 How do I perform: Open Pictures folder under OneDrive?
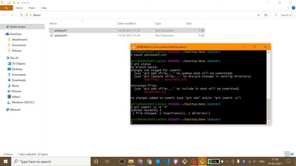[17, 51]
